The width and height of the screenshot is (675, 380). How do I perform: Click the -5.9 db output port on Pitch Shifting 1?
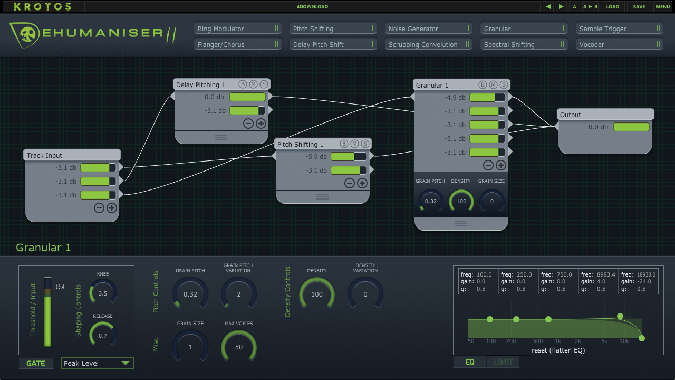372,156
